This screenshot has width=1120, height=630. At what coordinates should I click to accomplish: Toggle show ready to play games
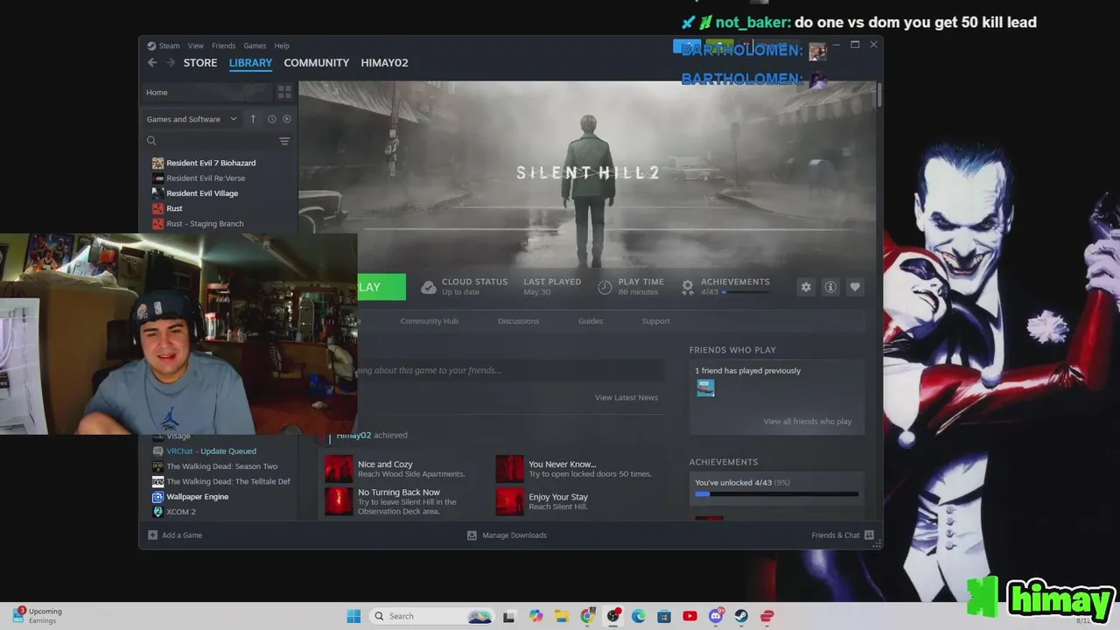286,119
